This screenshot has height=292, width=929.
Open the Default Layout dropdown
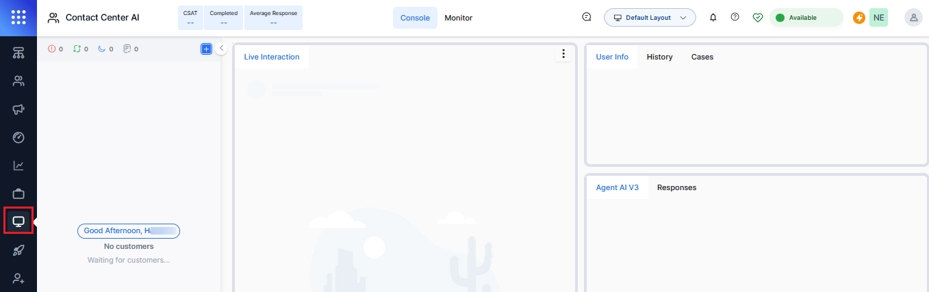[650, 18]
